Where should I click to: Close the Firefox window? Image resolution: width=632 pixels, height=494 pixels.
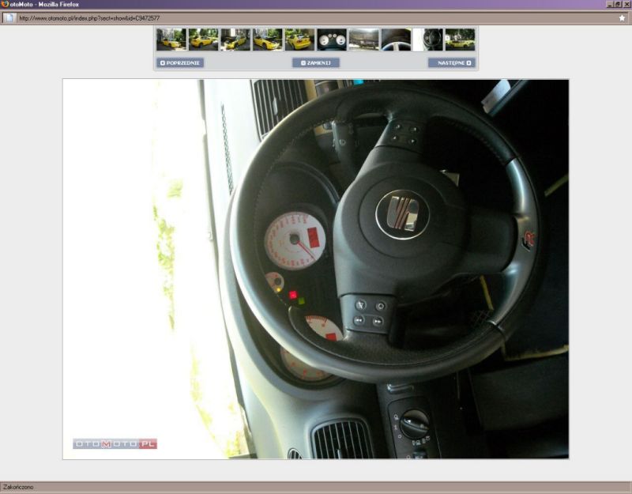point(626,4)
